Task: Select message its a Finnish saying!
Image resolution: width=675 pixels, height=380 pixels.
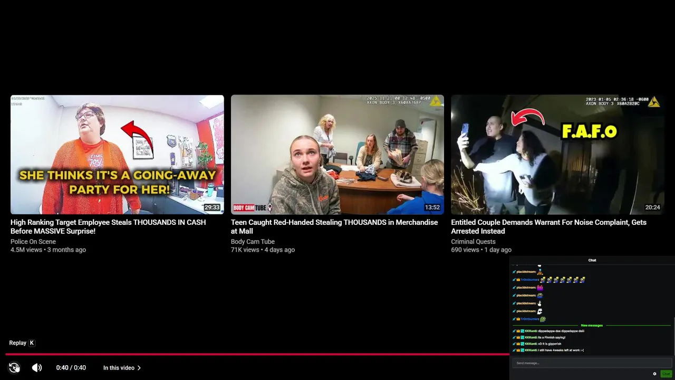Action: coord(552,337)
